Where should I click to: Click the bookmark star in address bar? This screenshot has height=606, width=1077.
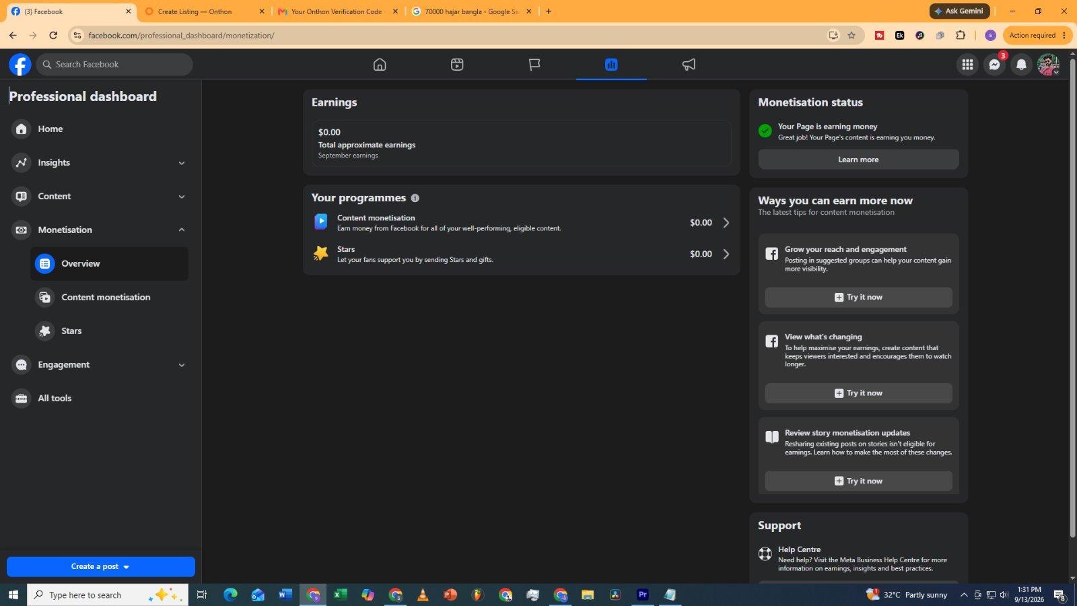(852, 35)
